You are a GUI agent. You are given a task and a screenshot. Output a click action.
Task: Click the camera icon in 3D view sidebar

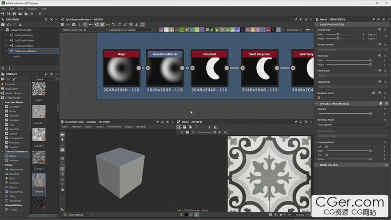click(x=62, y=135)
